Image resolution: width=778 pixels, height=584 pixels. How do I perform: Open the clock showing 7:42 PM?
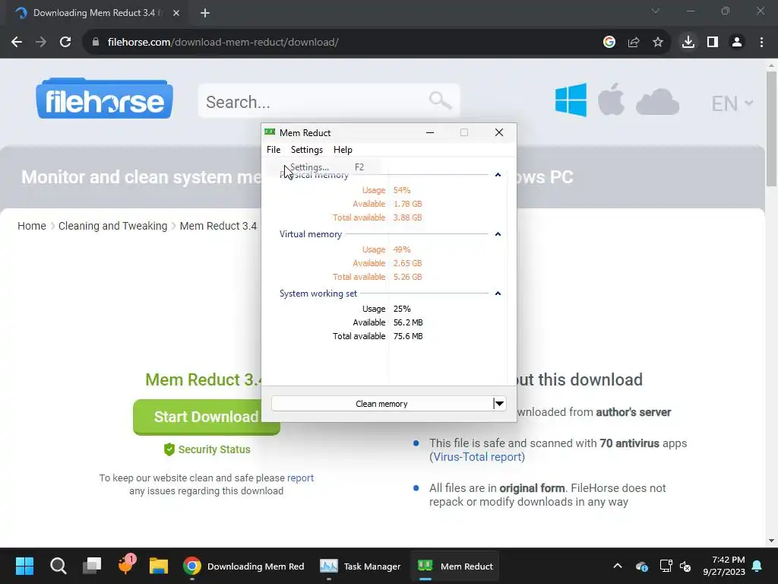[724, 566]
